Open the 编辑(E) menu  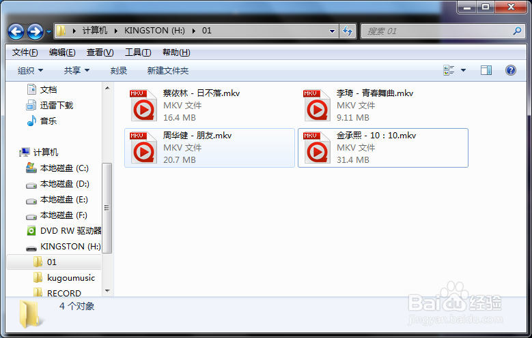point(62,52)
